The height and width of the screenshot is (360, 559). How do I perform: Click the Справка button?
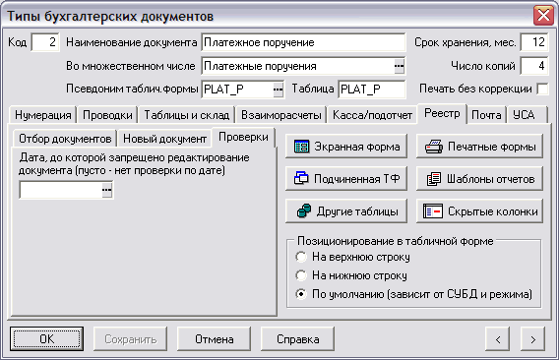point(297,339)
